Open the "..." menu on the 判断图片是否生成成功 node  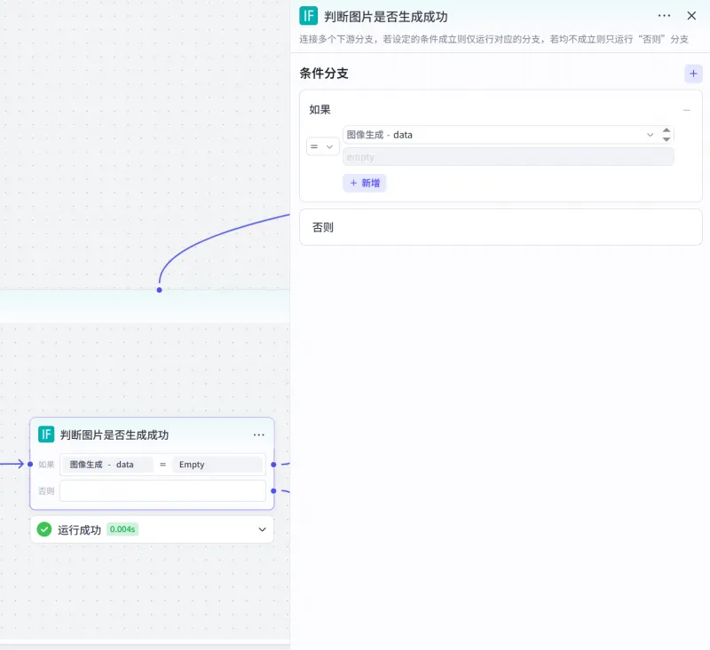tap(259, 435)
